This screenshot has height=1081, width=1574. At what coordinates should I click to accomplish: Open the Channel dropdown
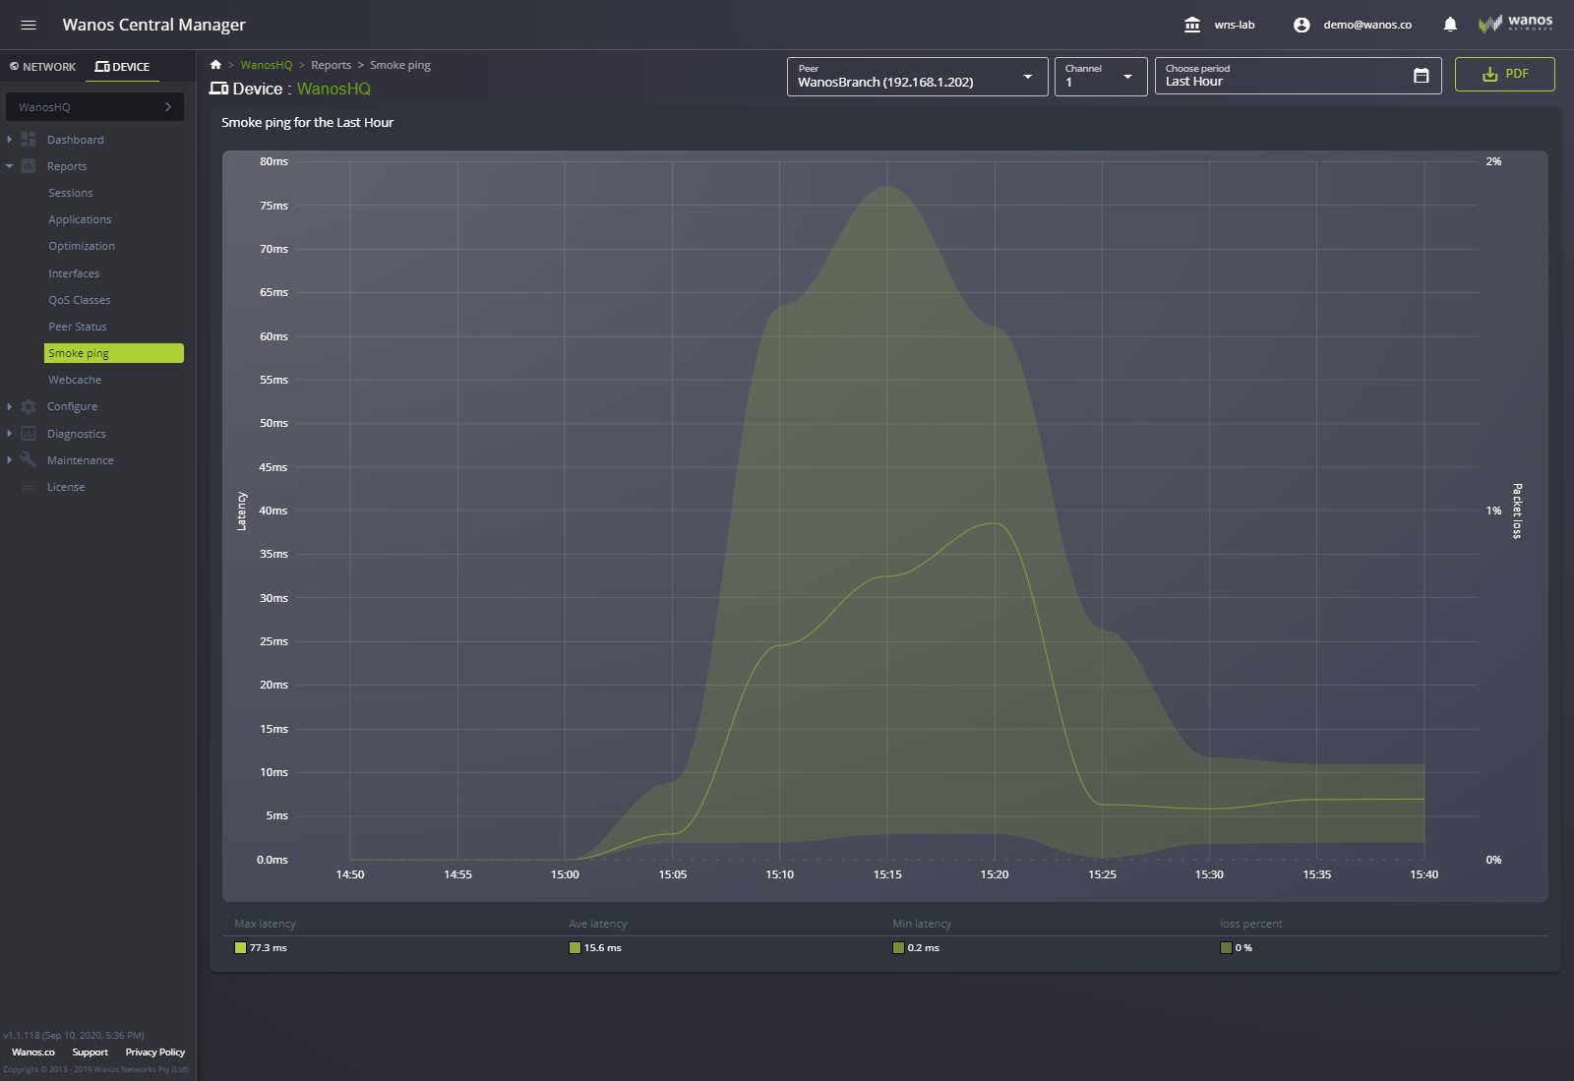1101,76
